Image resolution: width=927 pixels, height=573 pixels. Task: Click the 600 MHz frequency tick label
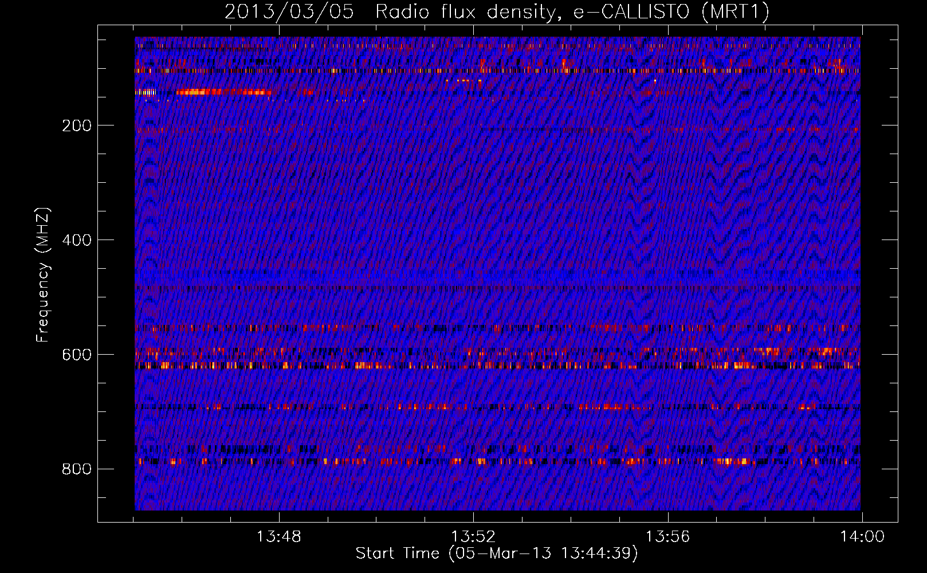(x=77, y=355)
